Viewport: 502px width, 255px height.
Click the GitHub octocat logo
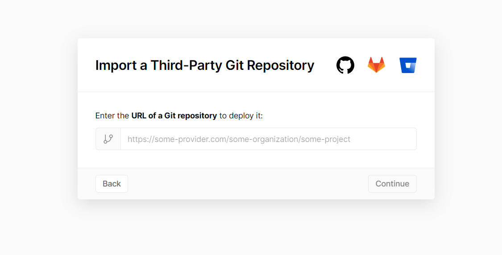click(x=345, y=65)
